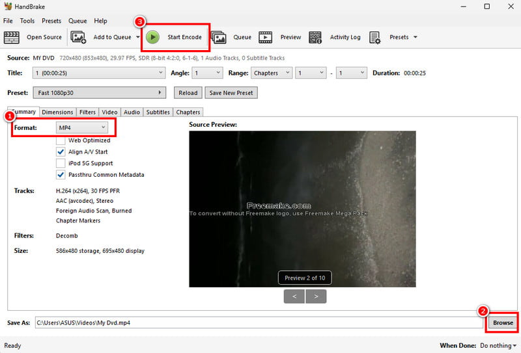521x353 pixels.
Task: Click the source preview image
Action: click(x=302, y=209)
